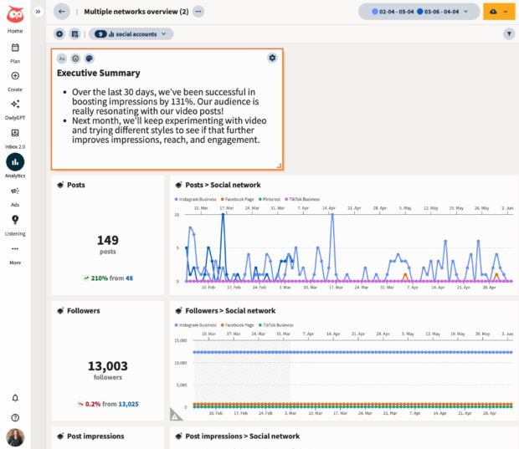Open the help question mark icon
519x449 pixels.
click(15, 417)
